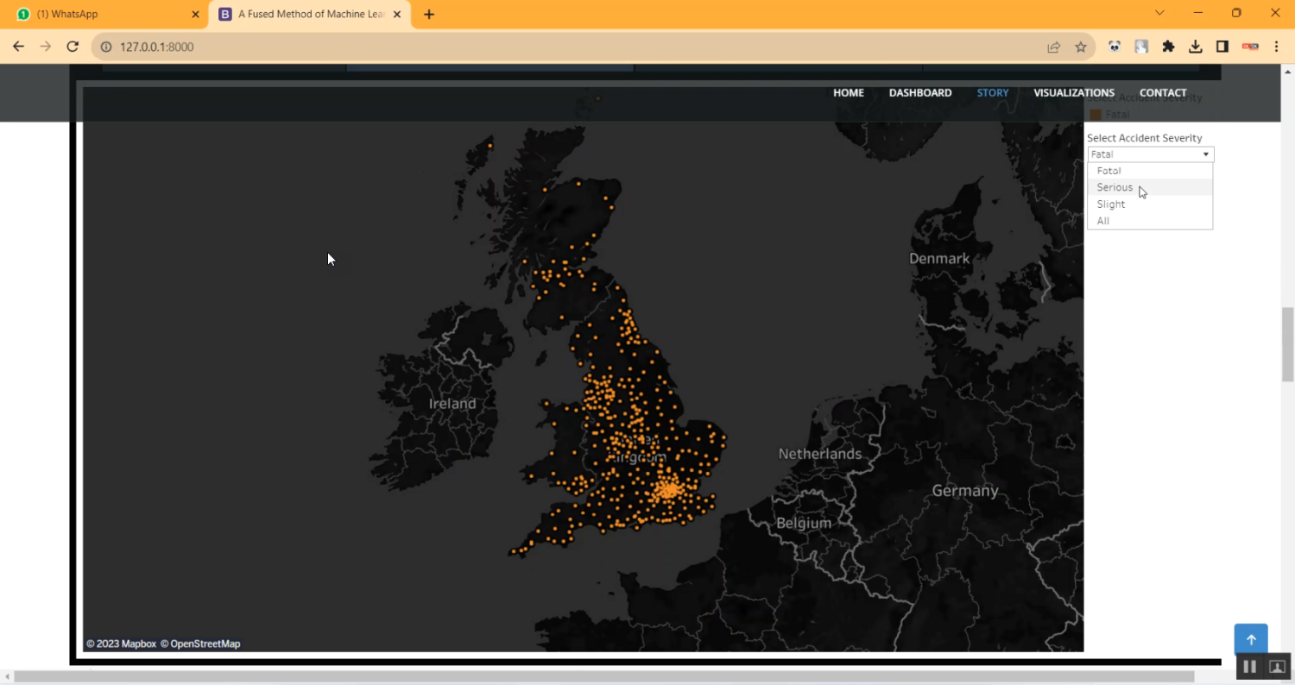Click the blue scroll-to-top arrow button

(1250, 639)
